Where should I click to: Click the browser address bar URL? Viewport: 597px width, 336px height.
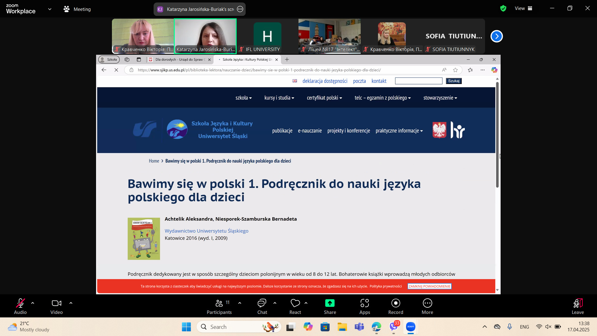(x=259, y=70)
